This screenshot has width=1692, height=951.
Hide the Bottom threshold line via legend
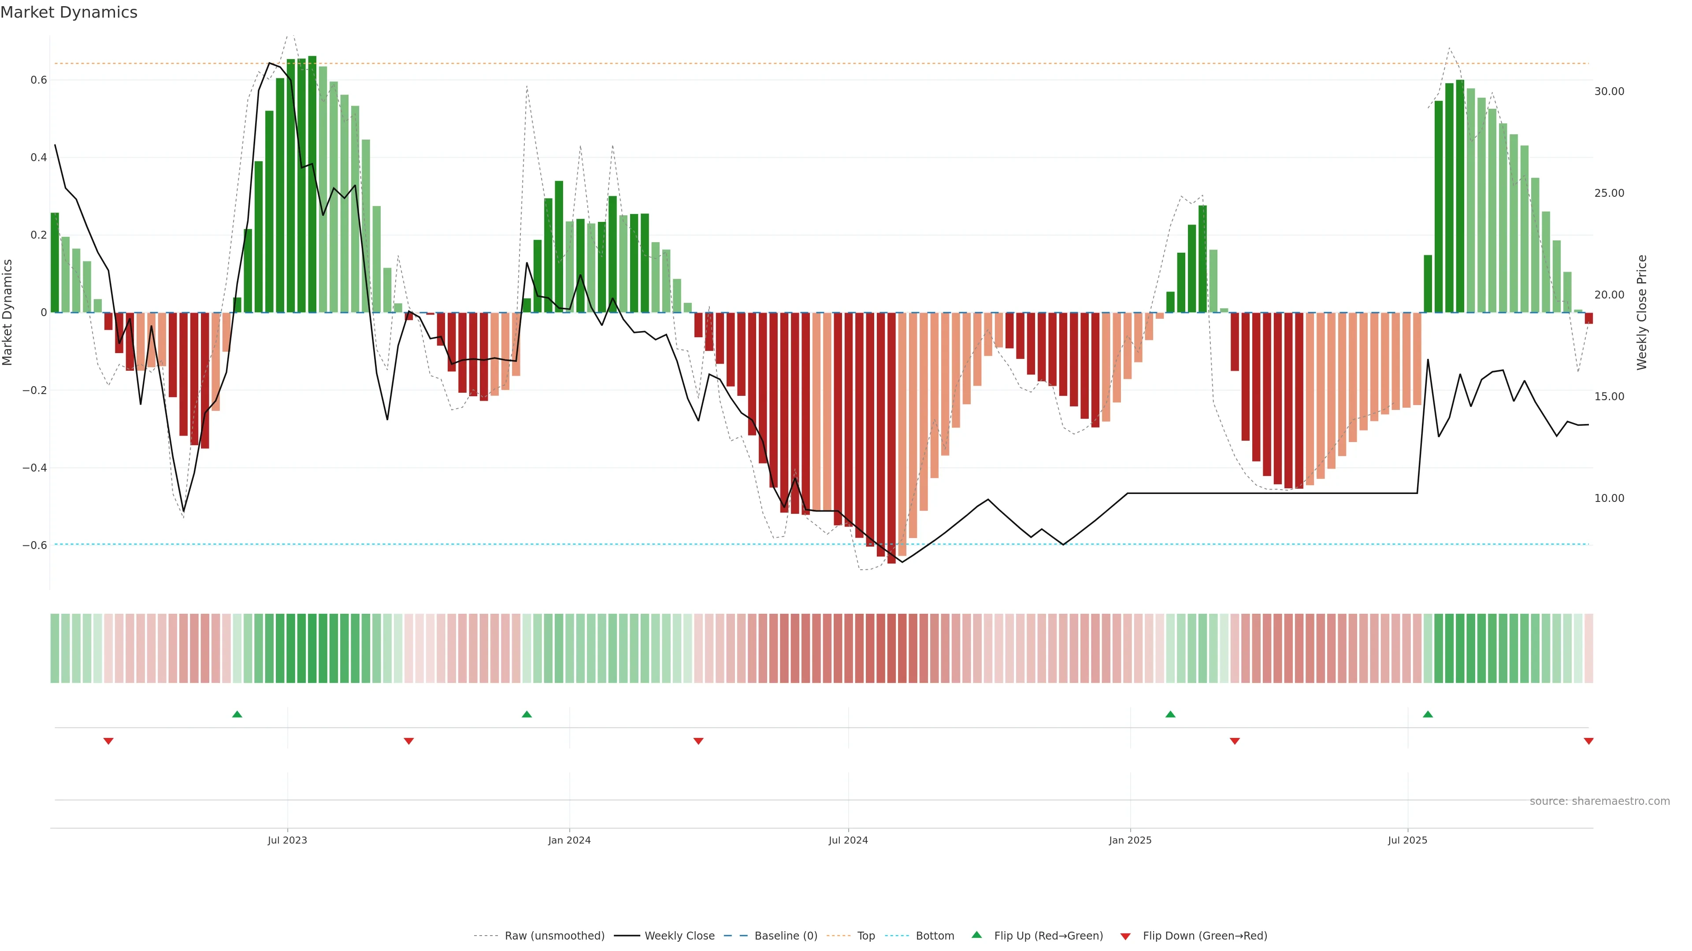point(935,936)
